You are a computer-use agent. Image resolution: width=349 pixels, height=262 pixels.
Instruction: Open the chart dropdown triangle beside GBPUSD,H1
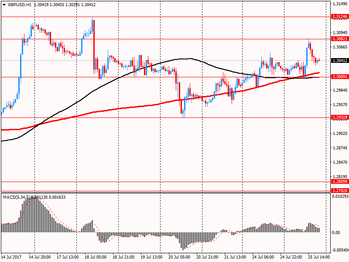click(4, 5)
